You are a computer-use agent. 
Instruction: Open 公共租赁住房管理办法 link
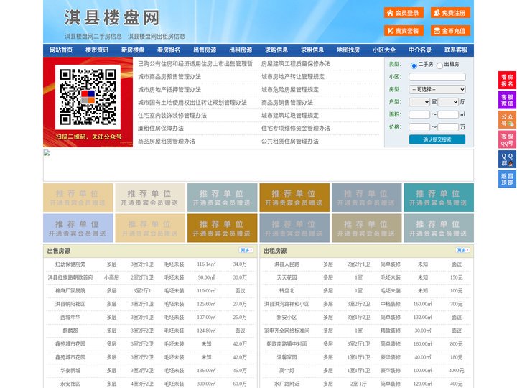(290, 142)
